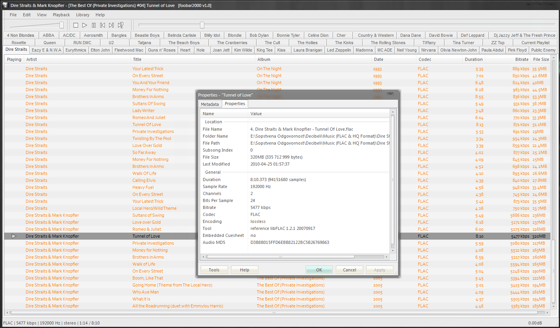Open the Help menu
Image resolution: width=560 pixels, height=328 pixels.
coord(100,15)
